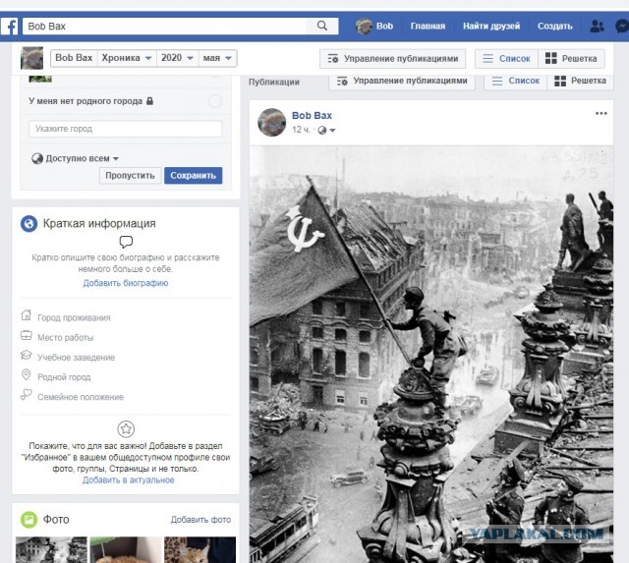Open the Доступно всем audience dropdown
This screenshot has height=563, width=629.
pos(75,158)
